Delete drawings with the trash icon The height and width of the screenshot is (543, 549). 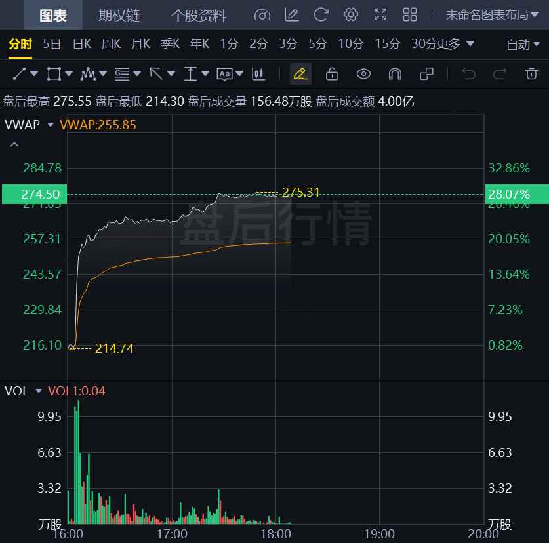tap(531, 74)
